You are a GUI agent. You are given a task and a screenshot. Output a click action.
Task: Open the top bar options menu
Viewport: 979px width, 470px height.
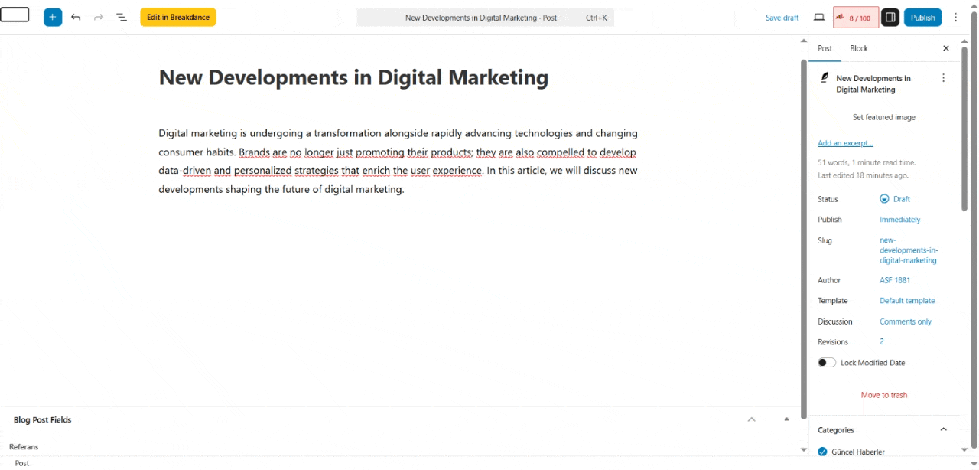(x=955, y=17)
